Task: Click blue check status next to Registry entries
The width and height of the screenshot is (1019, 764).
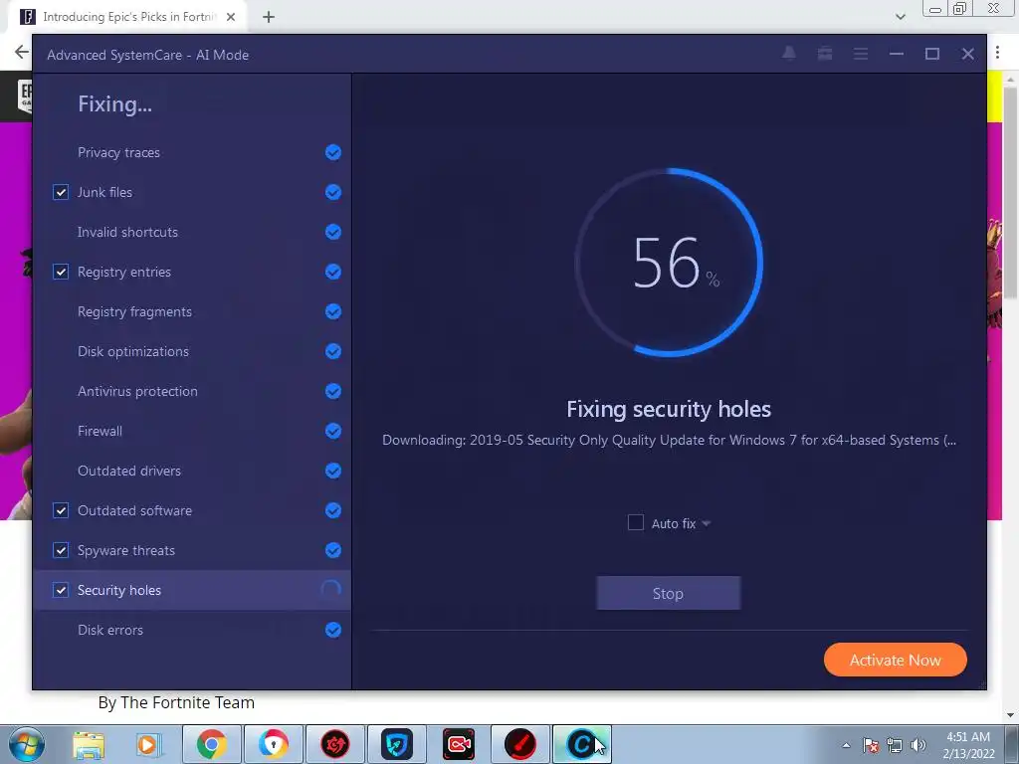Action: (x=332, y=272)
